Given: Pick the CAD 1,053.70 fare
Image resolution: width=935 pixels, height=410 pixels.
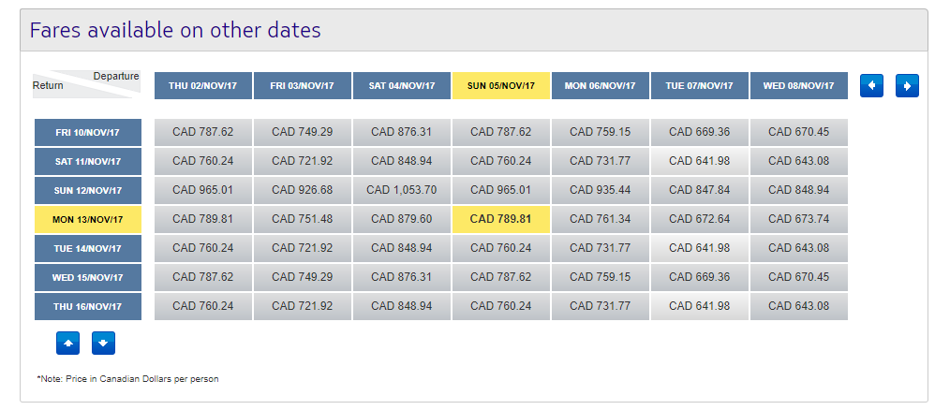Looking at the screenshot, I should (x=402, y=191).
